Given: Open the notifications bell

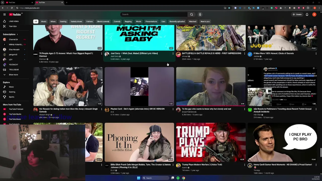Looking at the screenshot, I should point(307,14).
